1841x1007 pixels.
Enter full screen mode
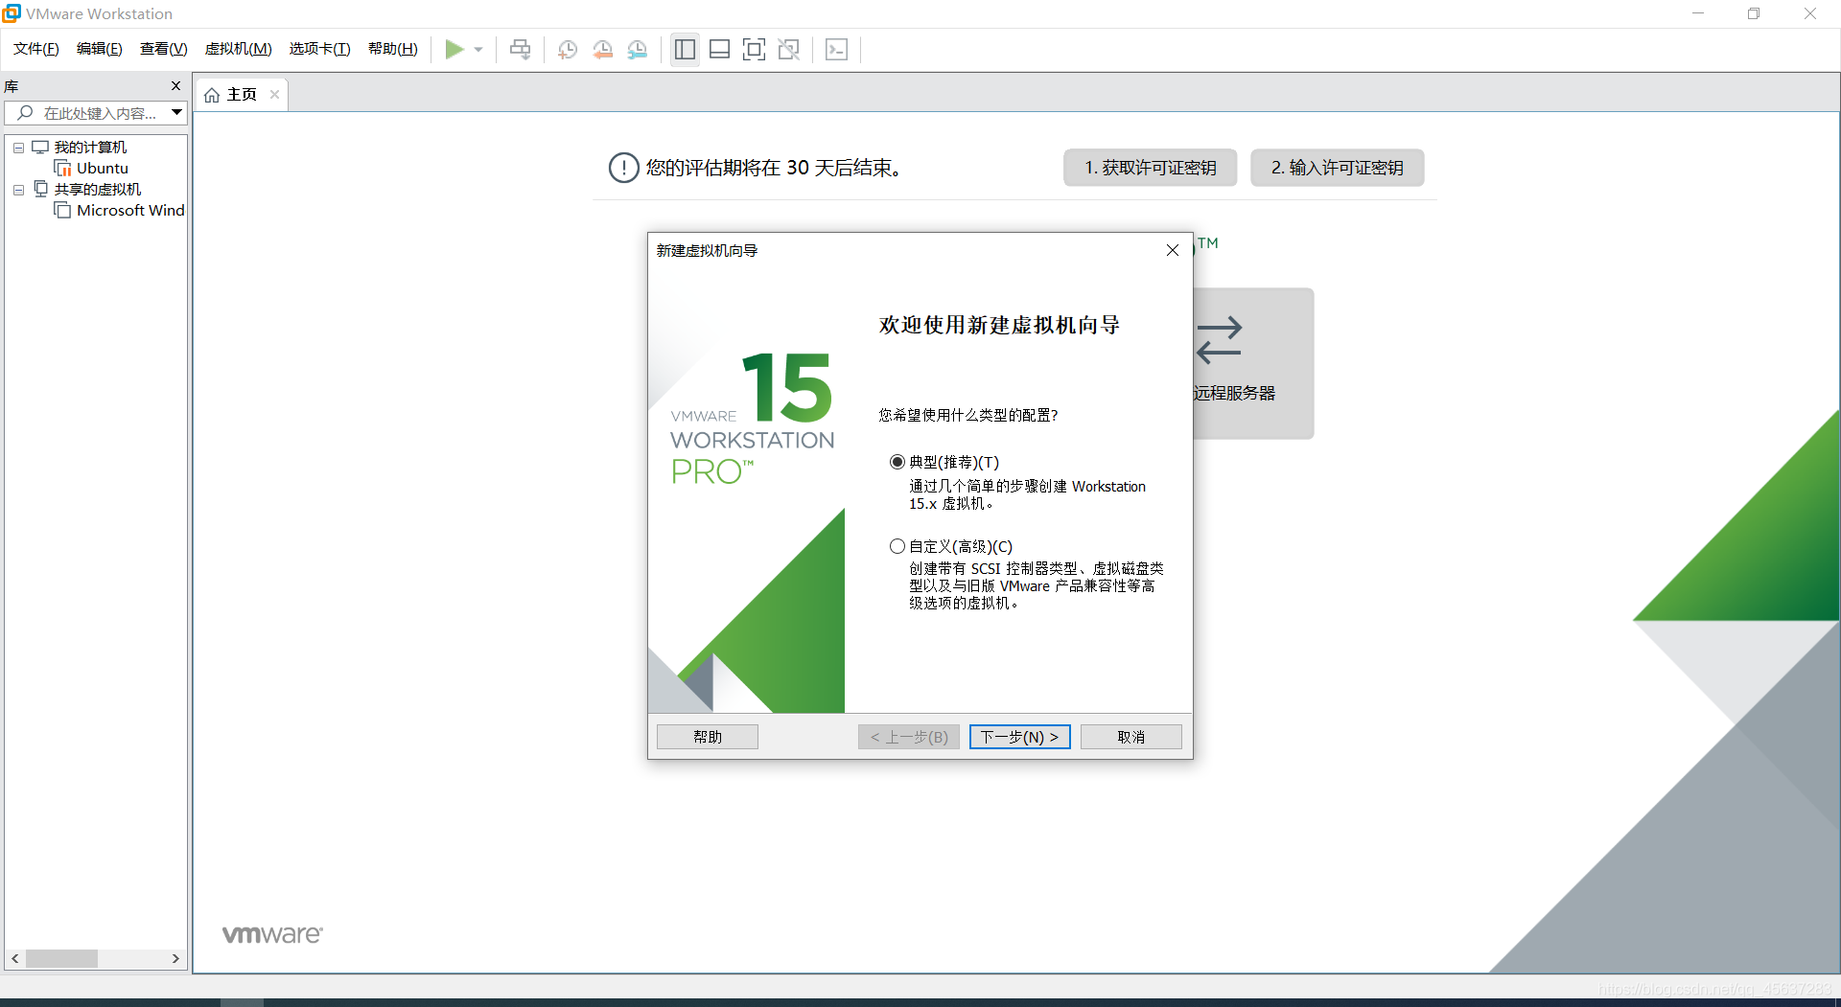click(x=755, y=49)
